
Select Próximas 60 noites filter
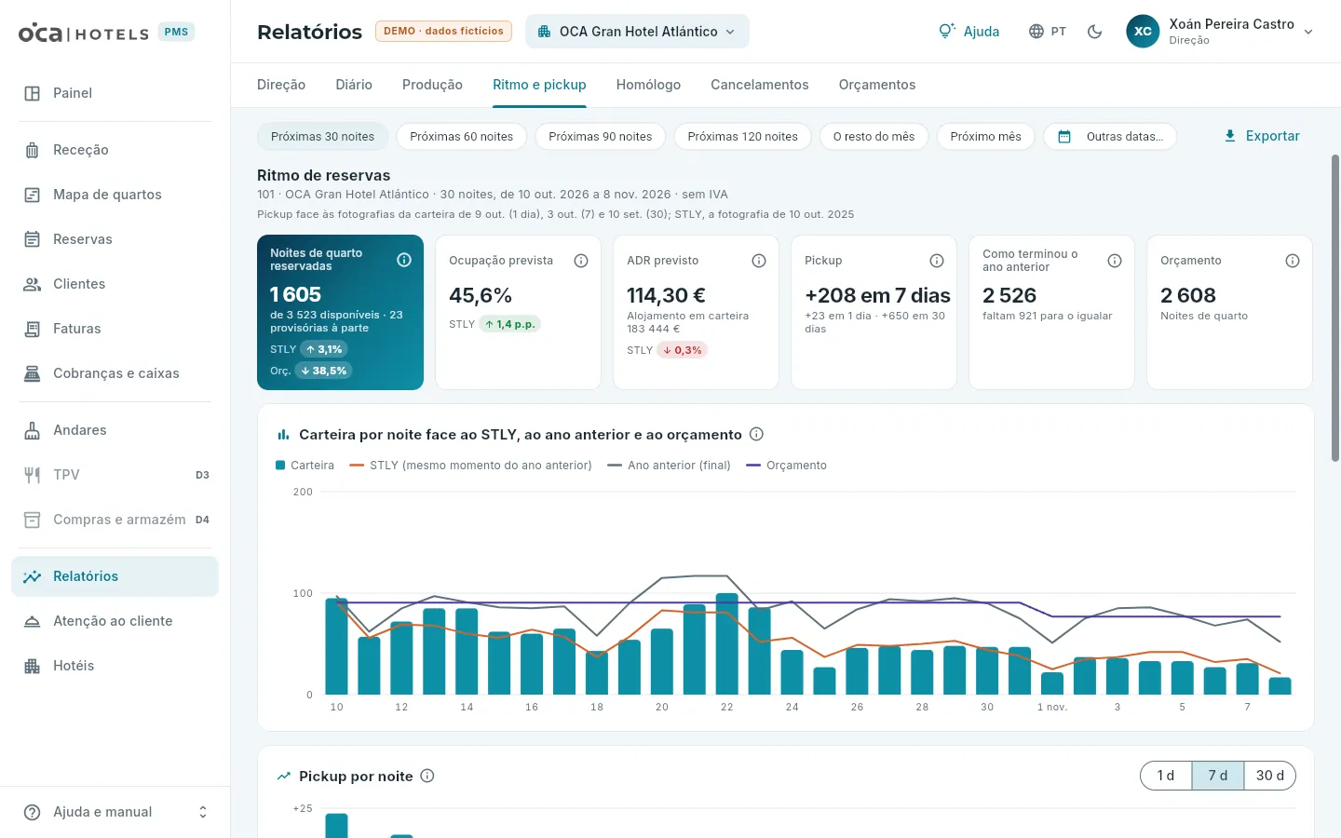tap(462, 136)
